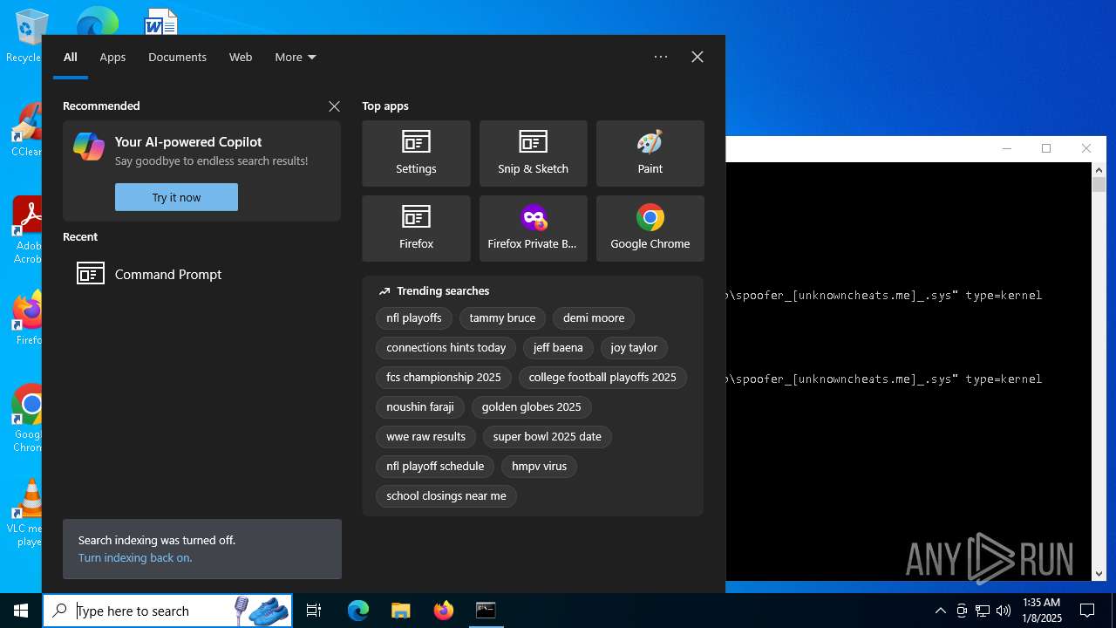Open Firefox Private Browsing tile
The height and width of the screenshot is (628, 1116).
[533, 229]
